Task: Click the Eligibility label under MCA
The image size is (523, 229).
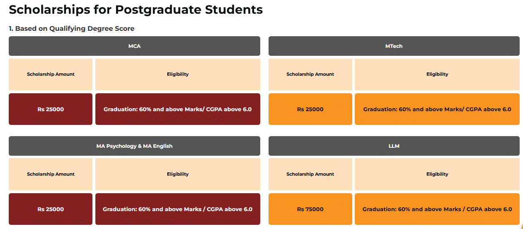Action: pyautogui.click(x=178, y=75)
